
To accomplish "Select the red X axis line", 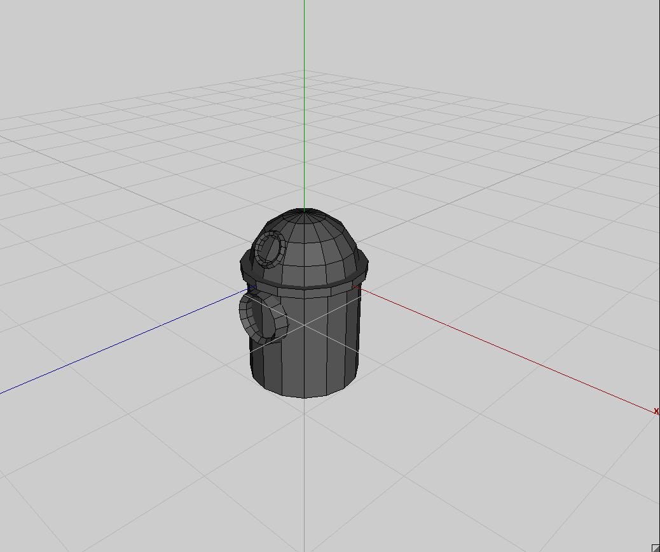I will (x=505, y=349).
